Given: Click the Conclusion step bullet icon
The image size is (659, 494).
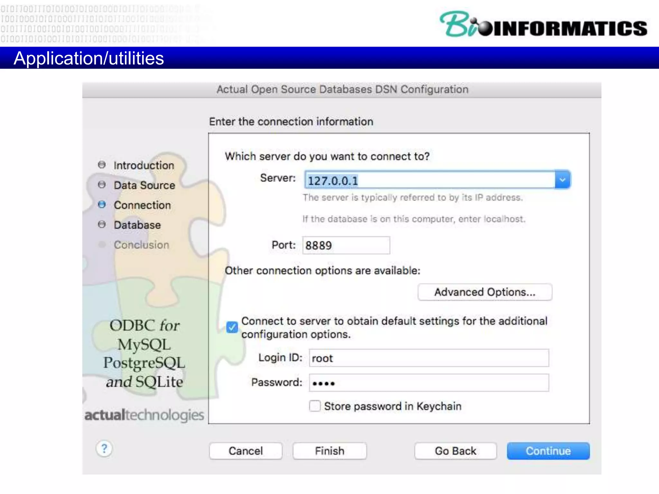Looking at the screenshot, I should click(x=102, y=244).
